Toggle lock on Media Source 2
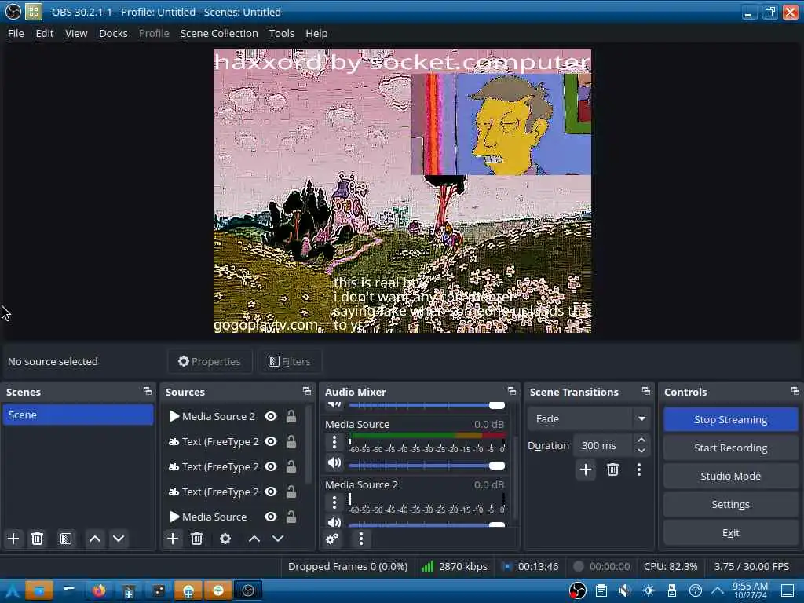Screen dimensions: 804x603 291,416
